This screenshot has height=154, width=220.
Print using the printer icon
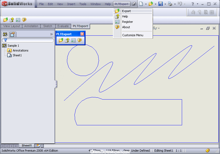(170, 4)
